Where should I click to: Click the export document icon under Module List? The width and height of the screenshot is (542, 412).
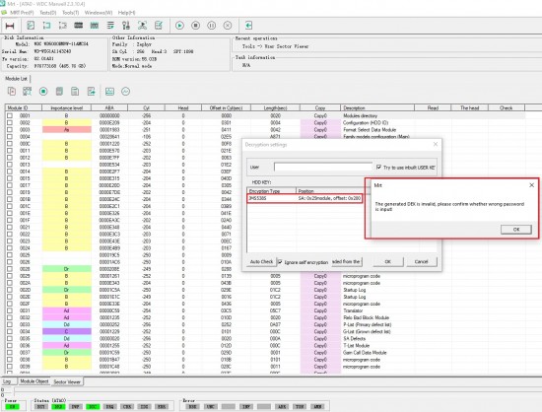click(x=92, y=92)
